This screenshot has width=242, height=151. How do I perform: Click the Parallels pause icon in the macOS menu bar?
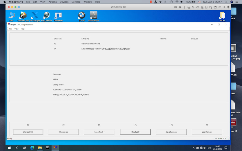(x=151, y=2)
